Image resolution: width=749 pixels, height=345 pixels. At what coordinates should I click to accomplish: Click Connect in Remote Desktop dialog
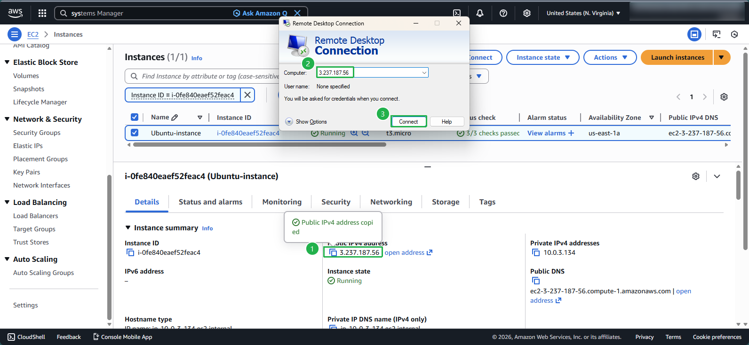[408, 122]
